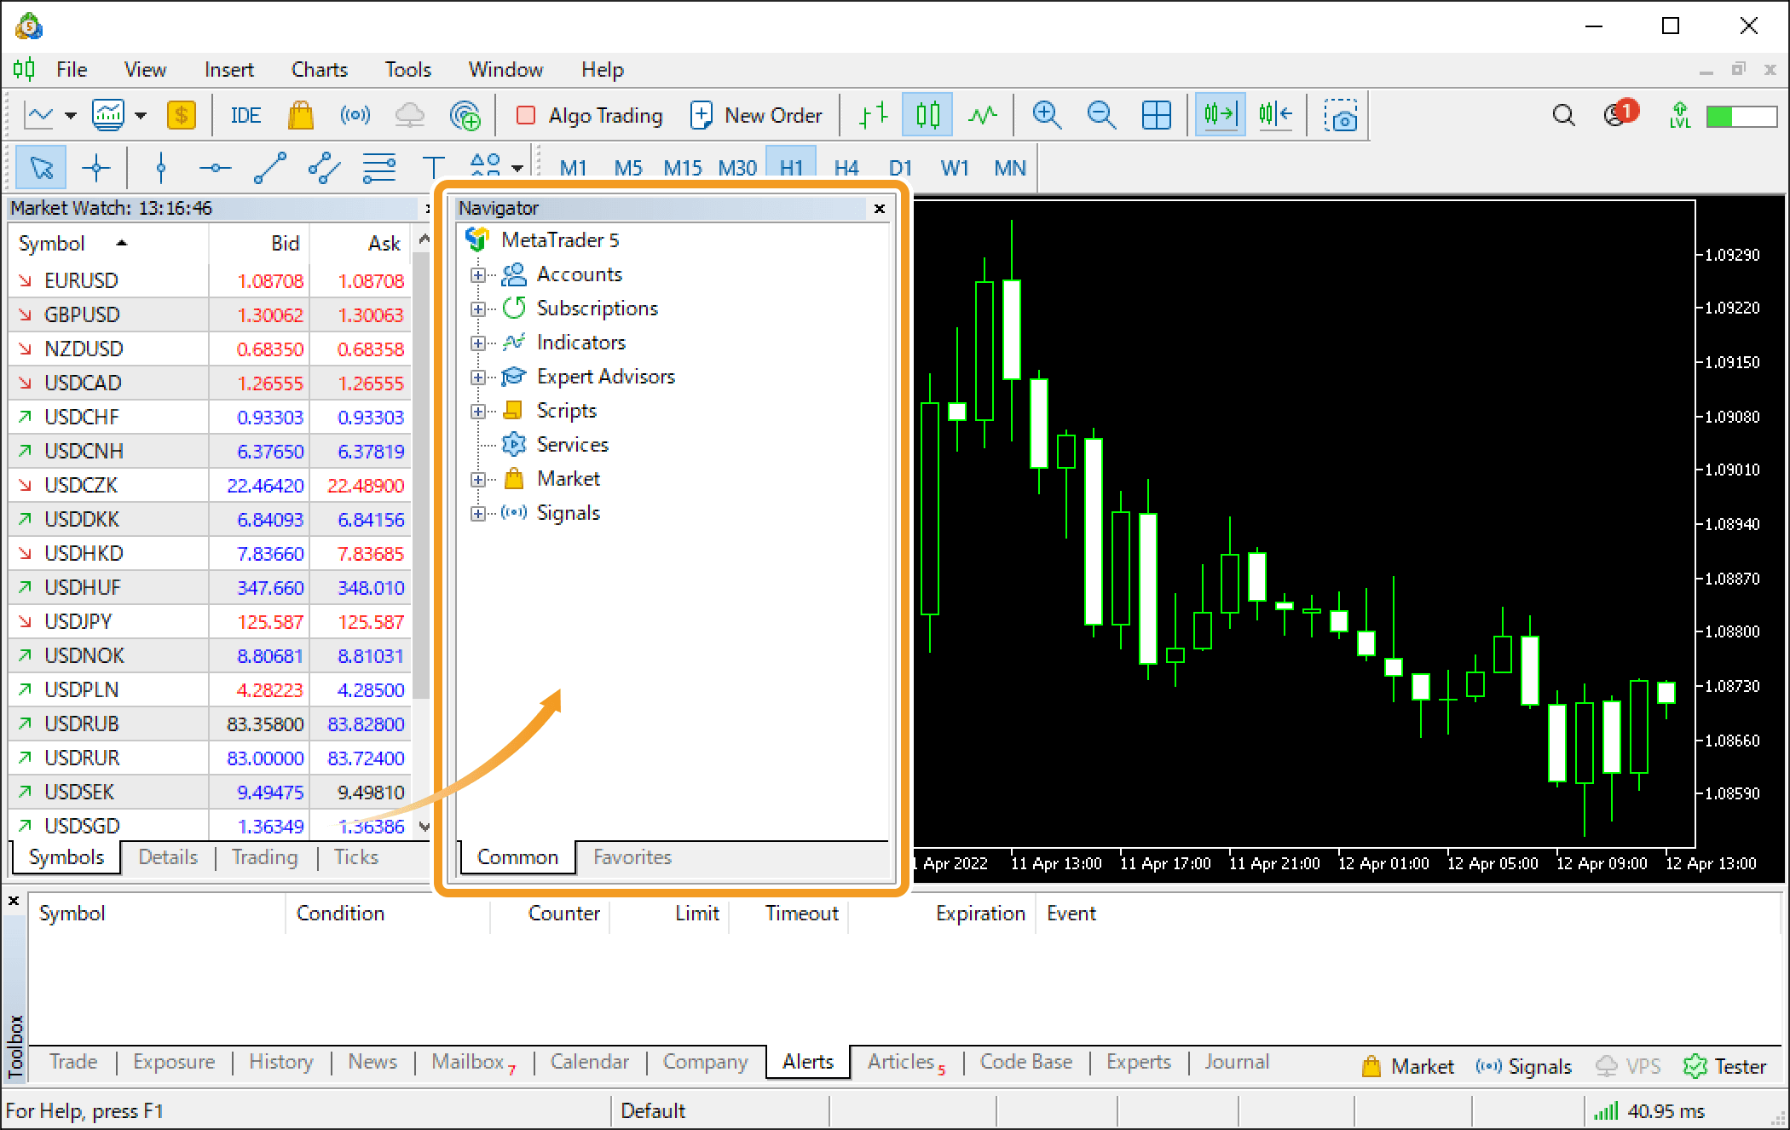This screenshot has height=1130, width=1790.
Task: Switch to the Favorites tab in Navigator
Action: [630, 856]
